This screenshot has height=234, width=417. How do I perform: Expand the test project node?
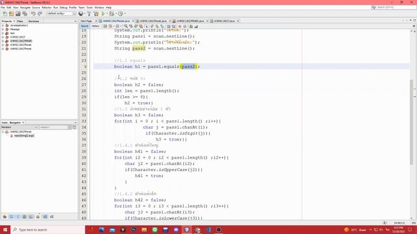(x=3, y=33)
